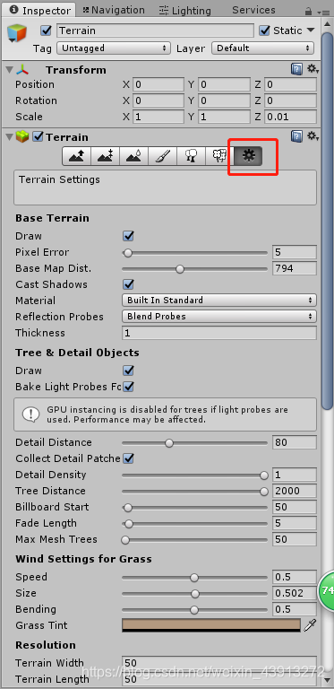Open the Layer dropdown
This screenshot has height=689, width=334.
pyautogui.click(x=262, y=48)
